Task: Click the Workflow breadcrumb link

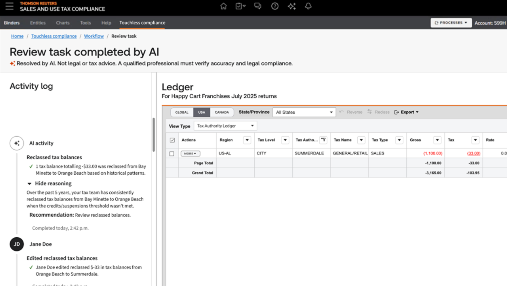Action: 94,36
